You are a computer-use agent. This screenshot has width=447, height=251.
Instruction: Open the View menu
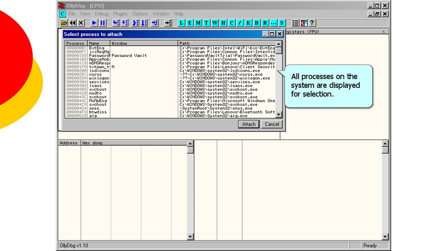pyautogui.click(x=85, y=14)
